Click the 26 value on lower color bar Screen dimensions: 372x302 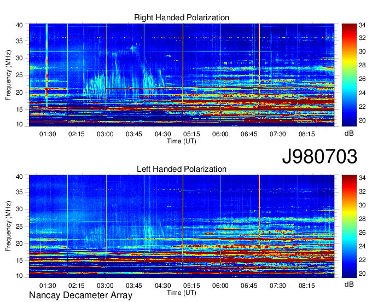click(x=362, y=233)
